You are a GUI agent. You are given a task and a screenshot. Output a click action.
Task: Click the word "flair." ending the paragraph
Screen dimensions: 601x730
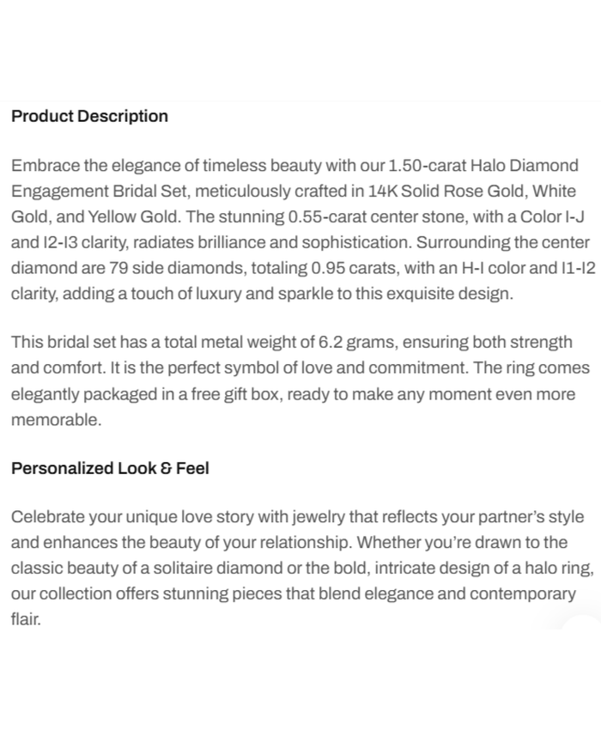26,620
